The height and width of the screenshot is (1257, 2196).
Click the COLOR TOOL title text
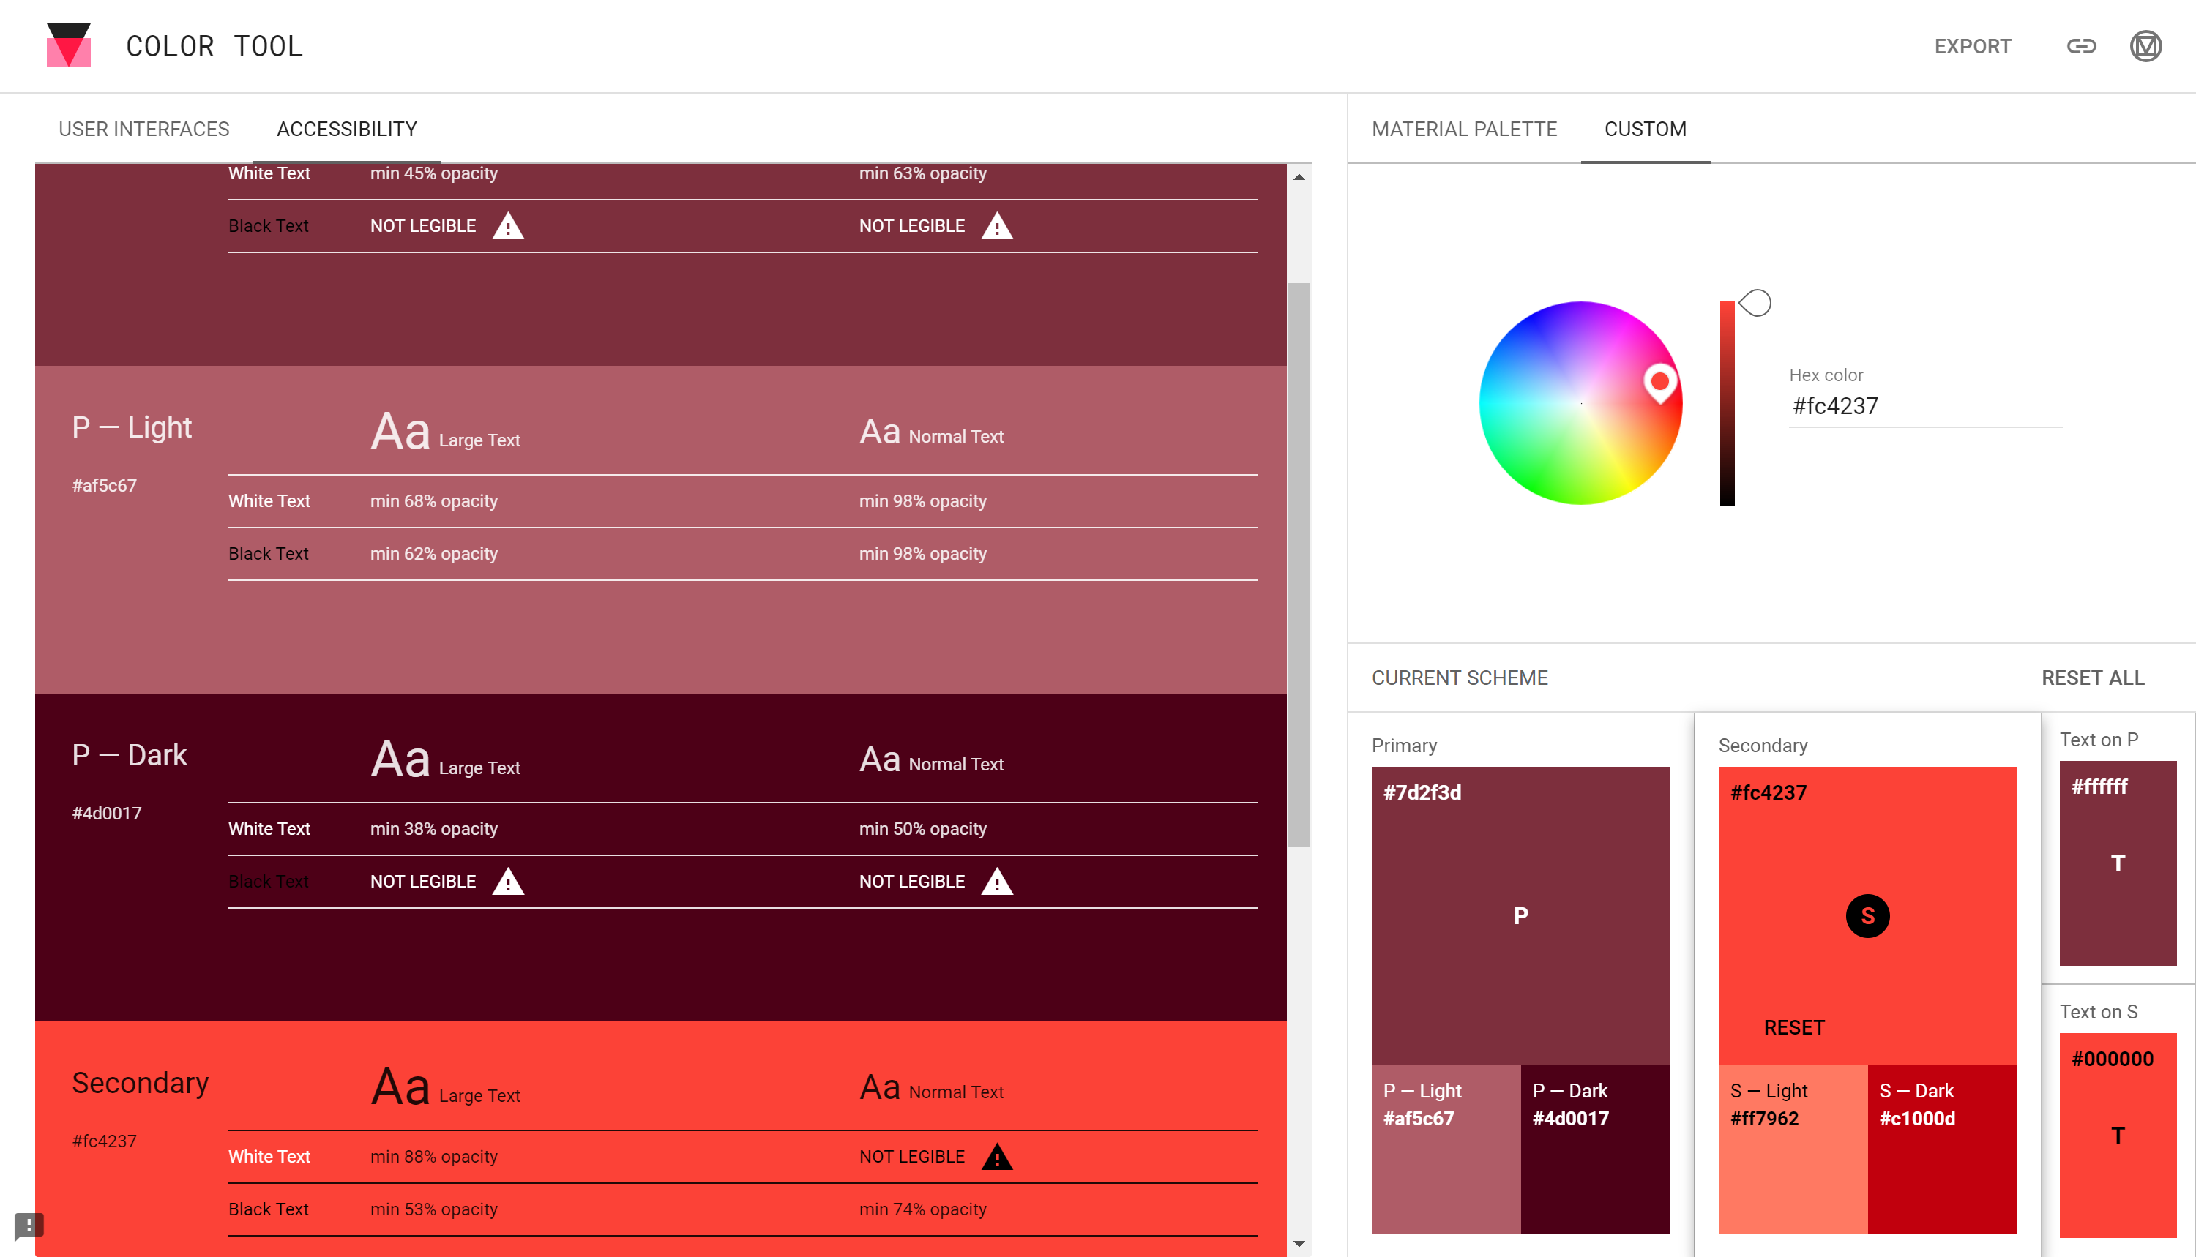tap(214, 47)
